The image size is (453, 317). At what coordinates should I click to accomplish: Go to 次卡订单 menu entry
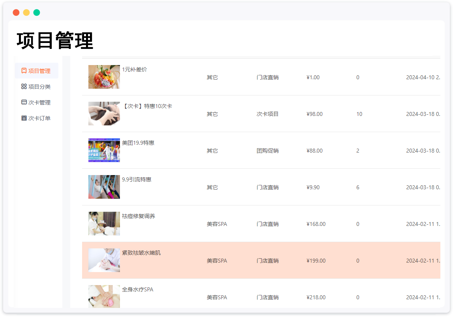[39, 118]
